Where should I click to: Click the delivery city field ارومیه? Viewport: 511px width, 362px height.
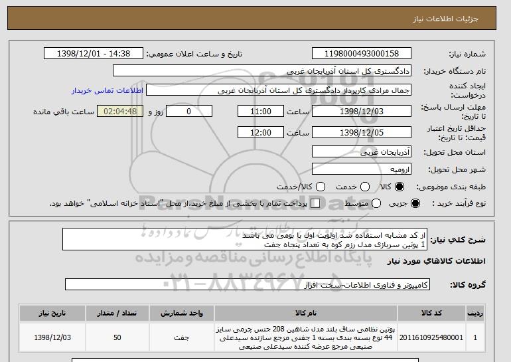coord(362,169)
